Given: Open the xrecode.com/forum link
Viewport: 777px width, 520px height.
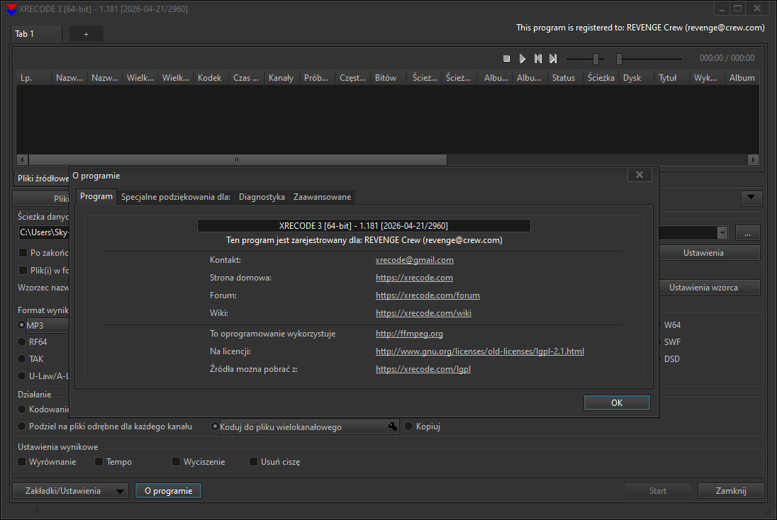Looking at the screenshot, I should 427,295.
